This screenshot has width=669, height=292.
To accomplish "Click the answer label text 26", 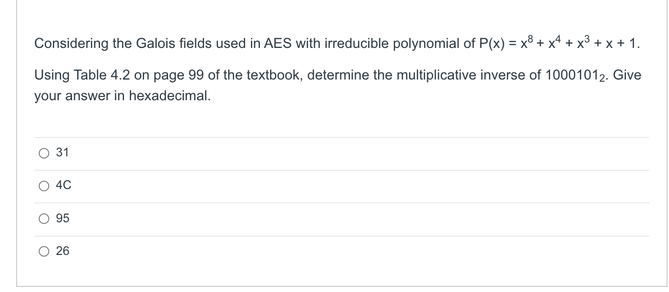I will click(x=63, y=251).
